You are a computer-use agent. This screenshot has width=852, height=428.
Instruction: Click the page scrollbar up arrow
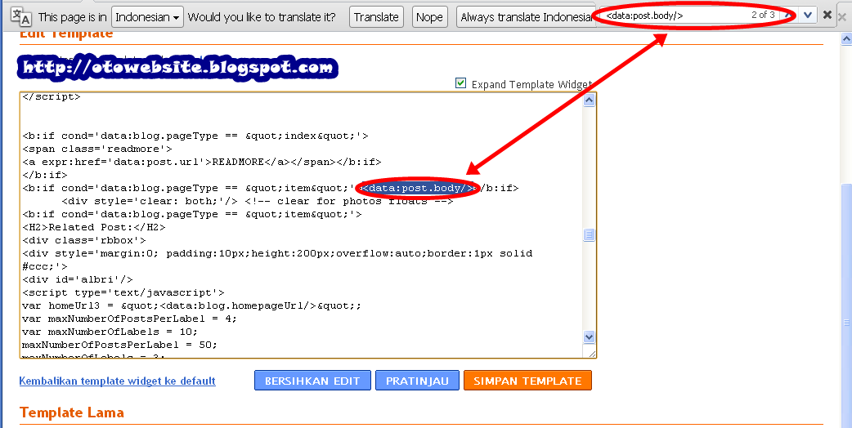tap(846, 38)
